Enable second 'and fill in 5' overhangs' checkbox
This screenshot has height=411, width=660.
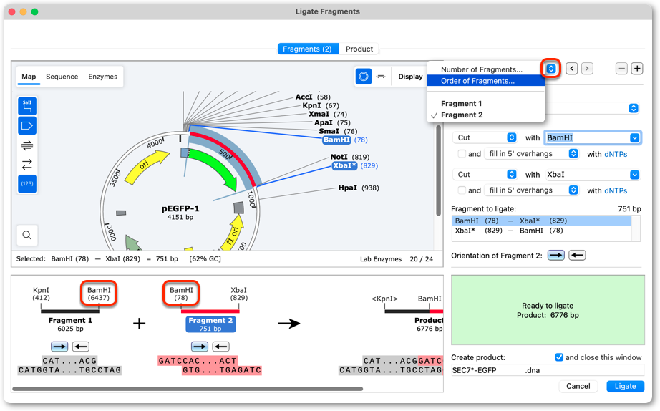[462, 190]
